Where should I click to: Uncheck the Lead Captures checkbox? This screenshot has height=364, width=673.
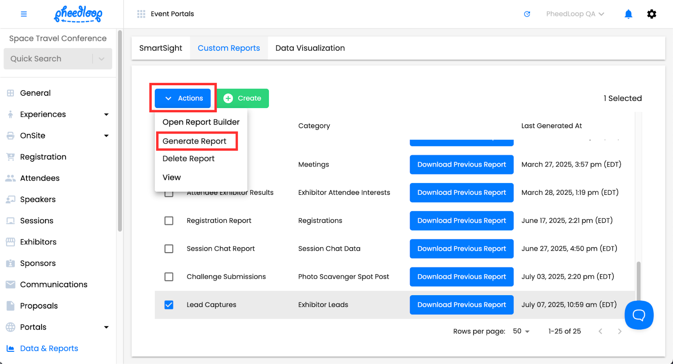[169, 305]
